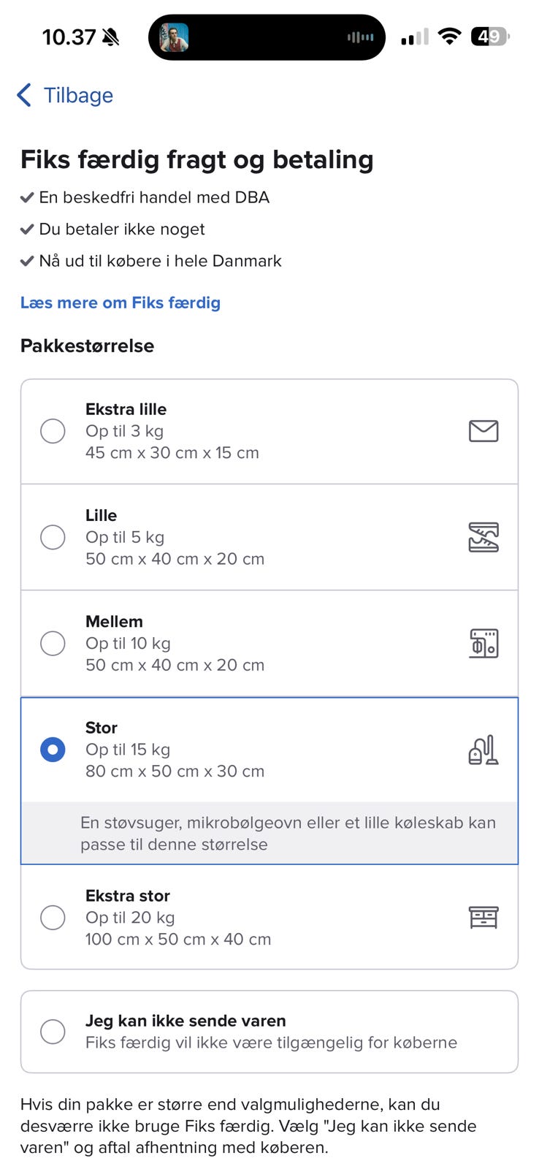Viewport: 539px width, 1169px height.
Task: Tap the battery indicator in status bar
Action: coord(490,37)
